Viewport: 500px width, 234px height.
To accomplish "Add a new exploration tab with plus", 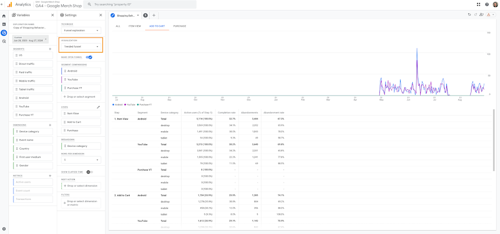I will click(x=154, y=15).
